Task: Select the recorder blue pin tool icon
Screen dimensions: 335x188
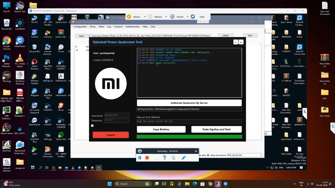Action: (165, 158)
